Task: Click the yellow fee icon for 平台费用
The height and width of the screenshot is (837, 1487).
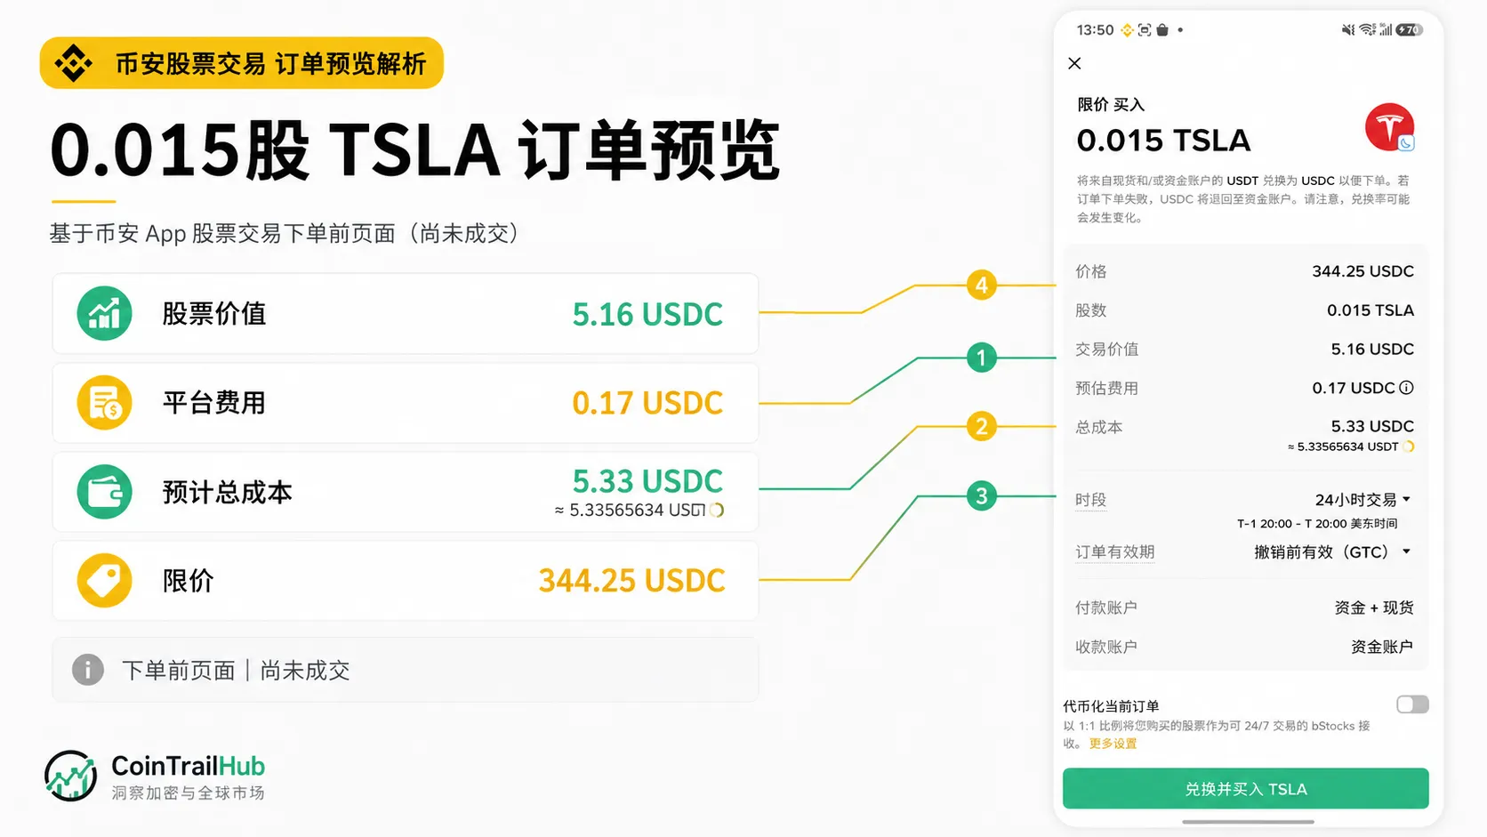Action: point(104,402)
